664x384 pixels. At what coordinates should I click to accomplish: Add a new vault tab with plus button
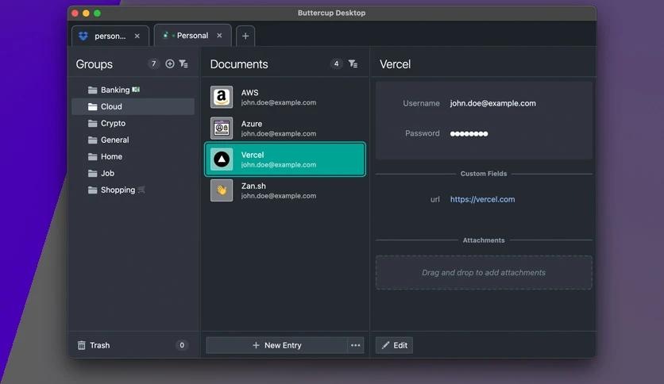pyautogui.click(x=245, y=36)
